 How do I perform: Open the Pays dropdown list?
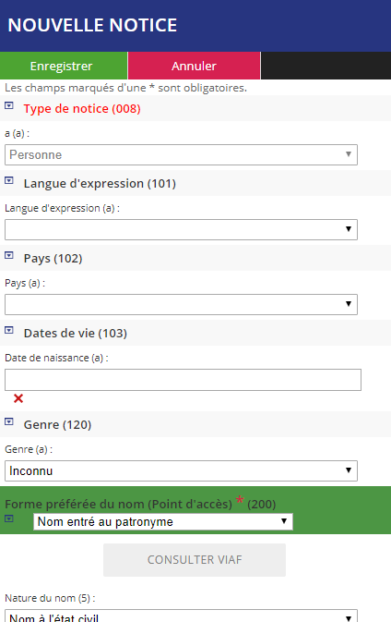181,304
